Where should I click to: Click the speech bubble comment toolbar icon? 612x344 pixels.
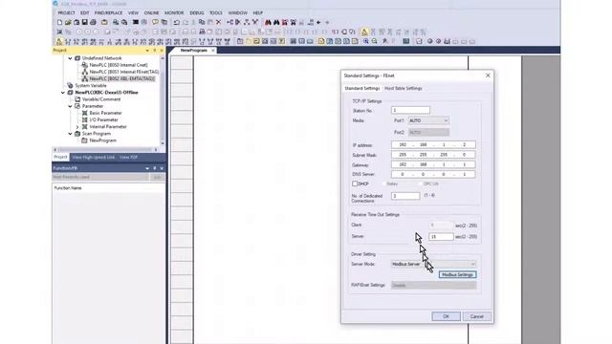(155, 23)
